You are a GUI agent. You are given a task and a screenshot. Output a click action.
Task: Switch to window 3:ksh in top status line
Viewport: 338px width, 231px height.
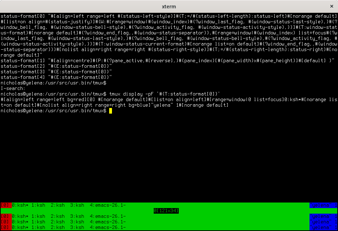point(77,205)
